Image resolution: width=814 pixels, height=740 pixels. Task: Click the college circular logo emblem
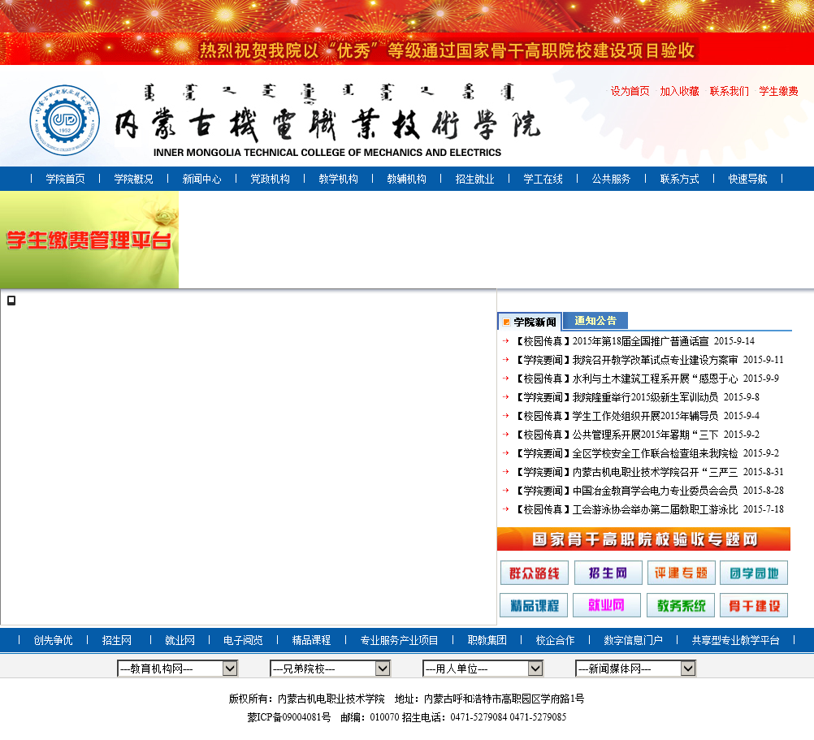[65, 120]
